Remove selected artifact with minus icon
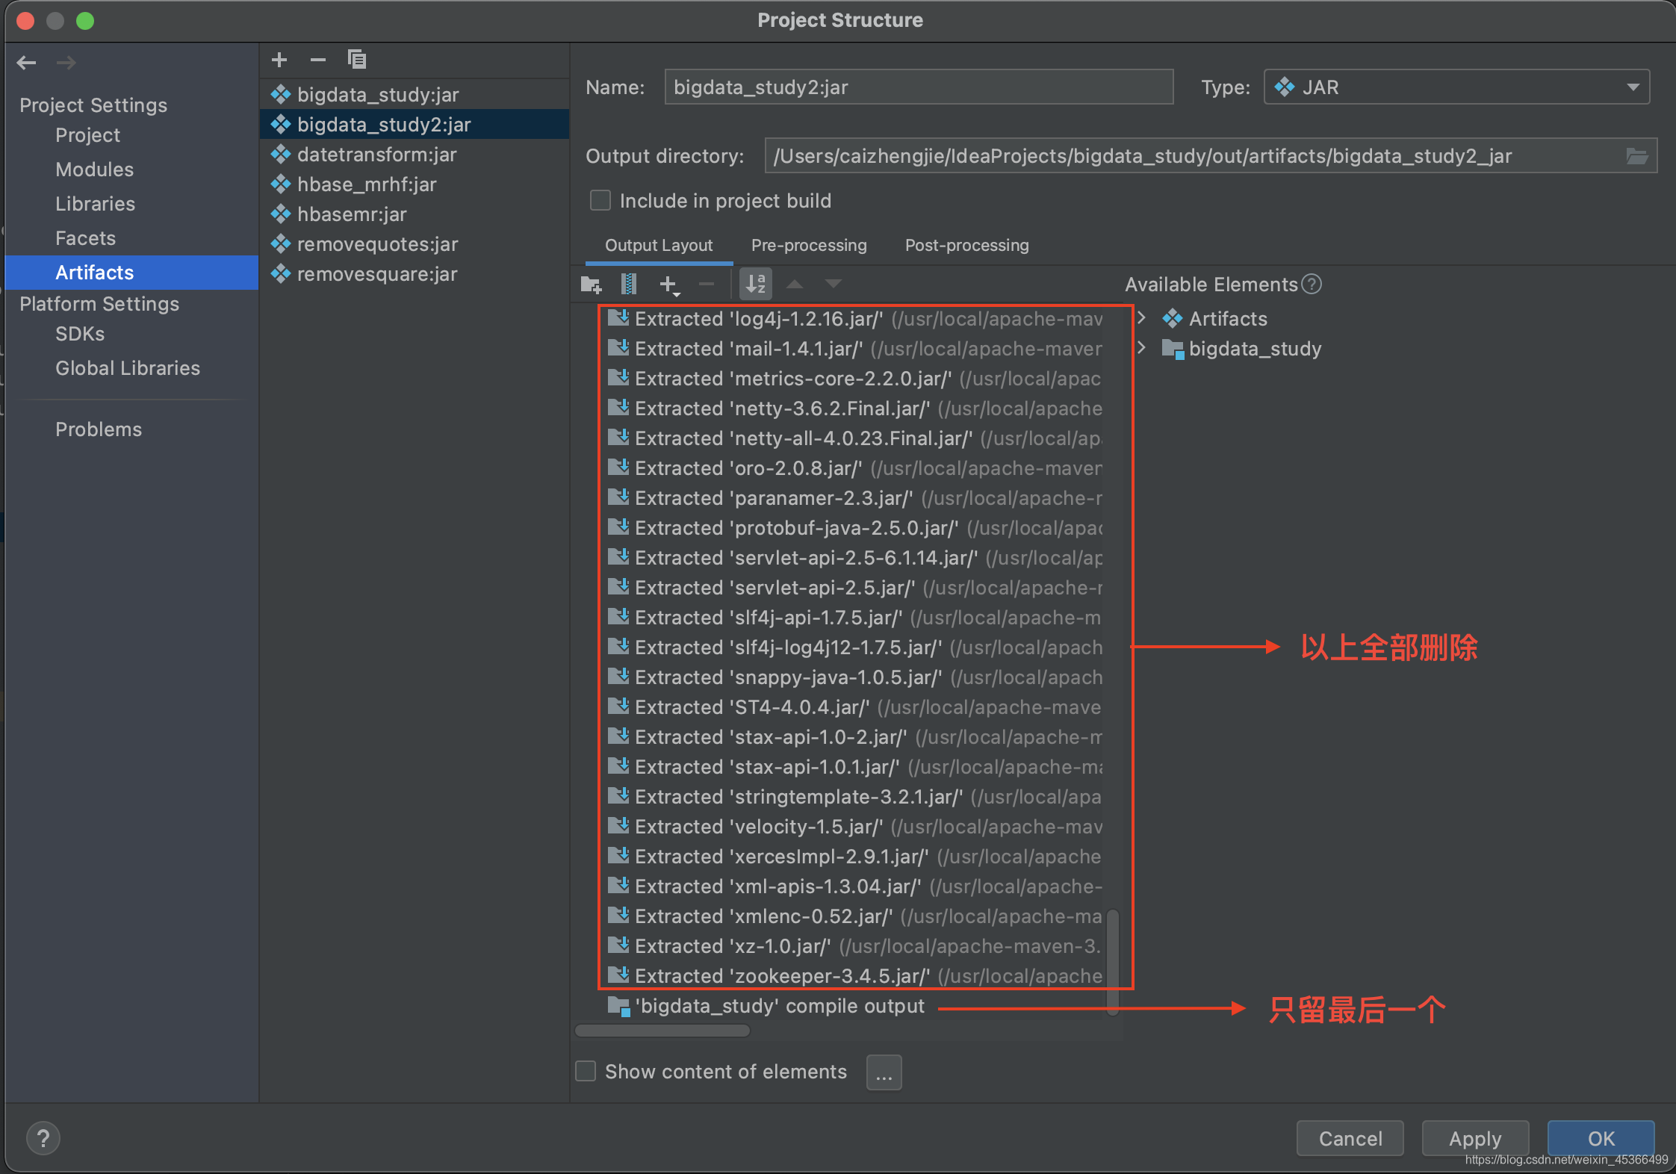Viewport: 1676px width, 1174px height. (x=318, y=60)
